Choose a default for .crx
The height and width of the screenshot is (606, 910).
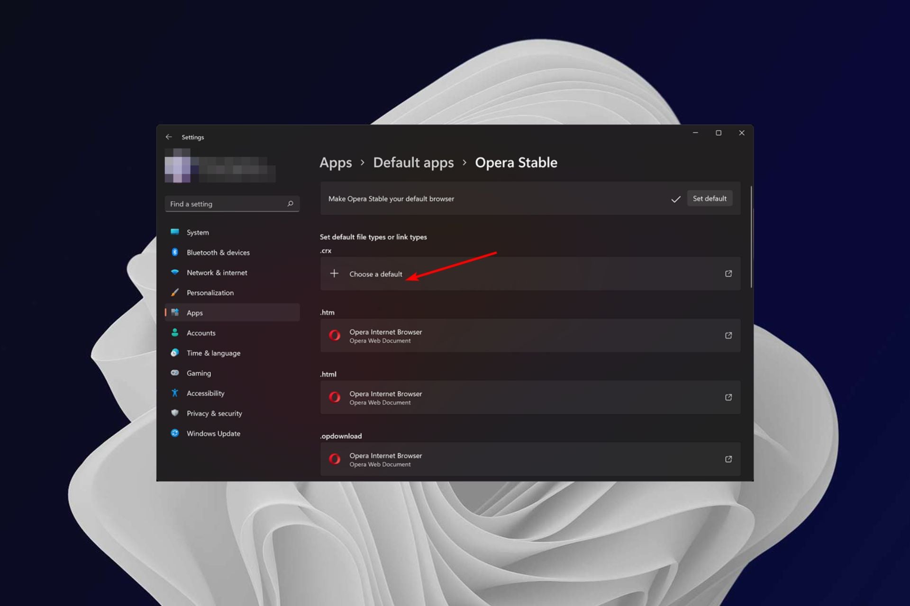coord(375,274)
